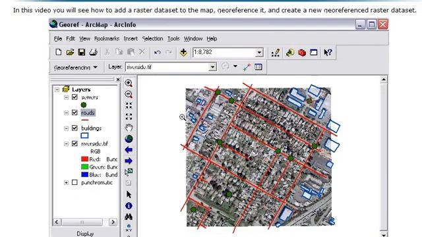Select the Rotate tool on Georeferencing toolbar
Image resolution: width=422 pixels, height=237 pixels.
click(x=226, y=66)
